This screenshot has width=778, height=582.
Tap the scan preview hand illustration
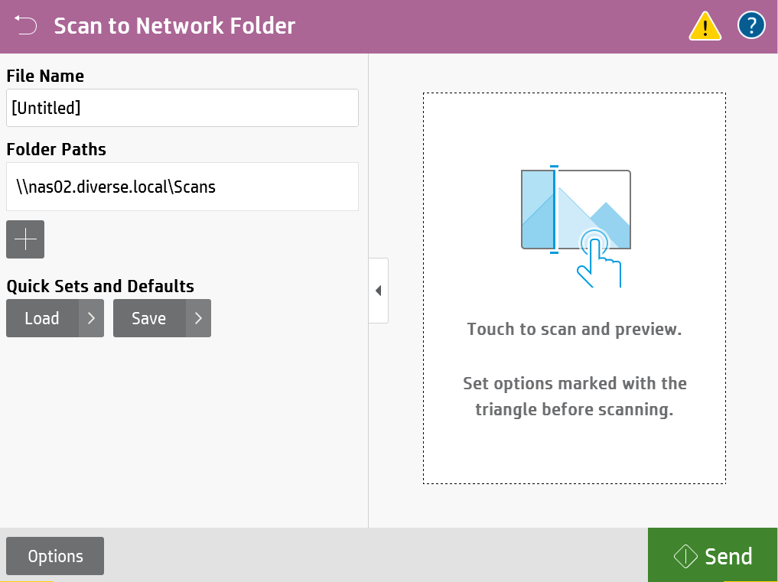pos(576,226)
